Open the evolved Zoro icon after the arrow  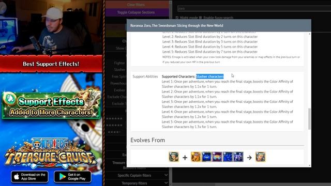click(x=260, y=157)
